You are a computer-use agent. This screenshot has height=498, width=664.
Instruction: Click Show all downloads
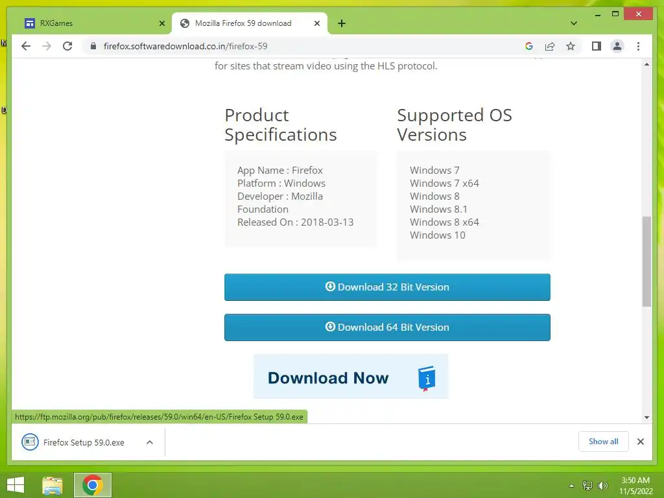point(604,441)
